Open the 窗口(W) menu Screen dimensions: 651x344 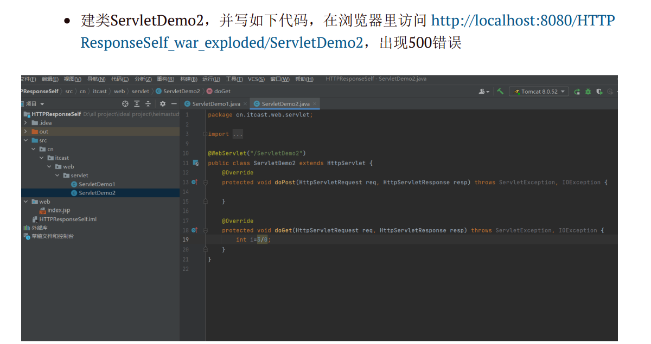pos(280,79)
